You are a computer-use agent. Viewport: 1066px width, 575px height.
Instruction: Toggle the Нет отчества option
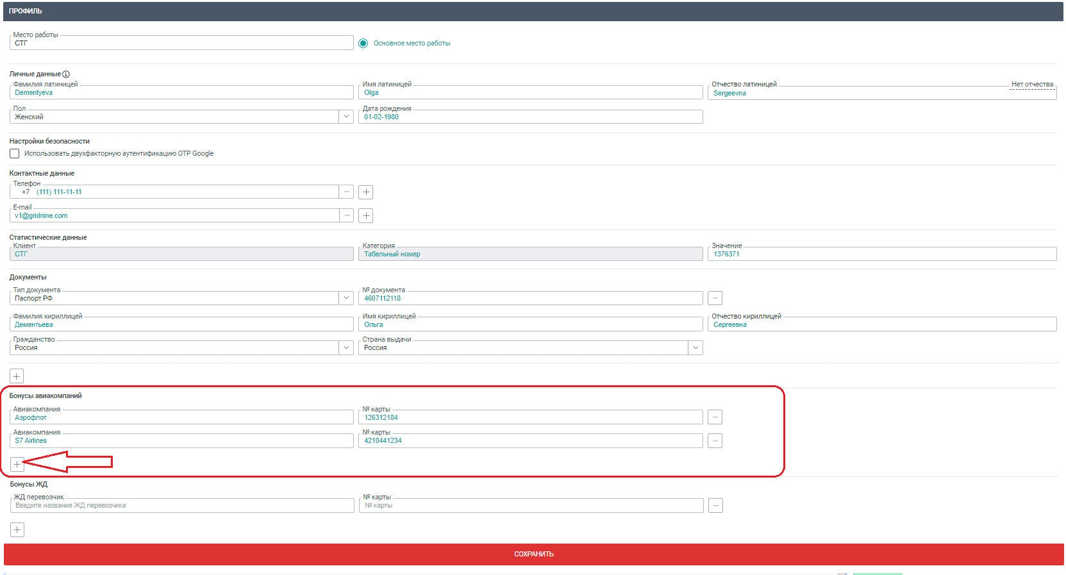coord(1031,85)
